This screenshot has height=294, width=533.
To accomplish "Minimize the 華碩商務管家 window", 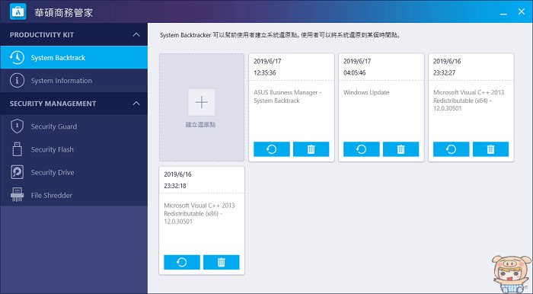I will point(503,13).
